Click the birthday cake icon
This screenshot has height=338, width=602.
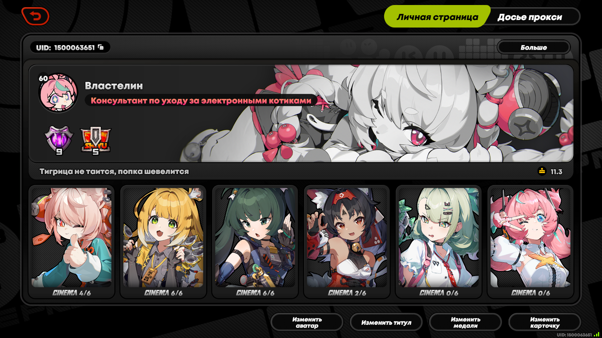[542, 171]
